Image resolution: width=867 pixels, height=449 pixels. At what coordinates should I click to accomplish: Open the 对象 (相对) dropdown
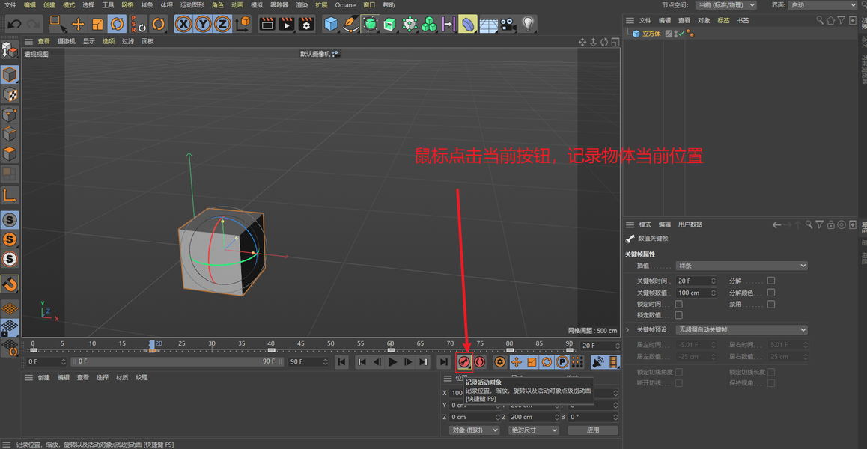click(x=474, y=430)
